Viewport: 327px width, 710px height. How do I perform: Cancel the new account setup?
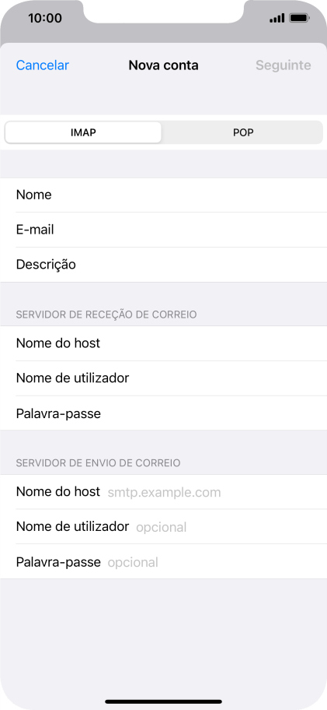(x=43, y=65)
